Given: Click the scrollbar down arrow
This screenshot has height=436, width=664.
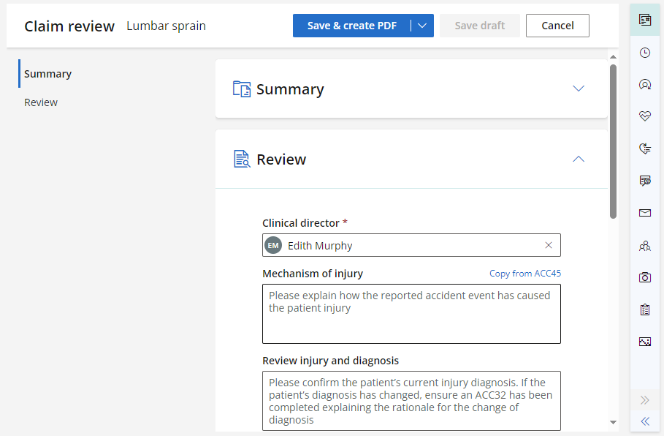Looking at the screenshot, I should (613, 422).
